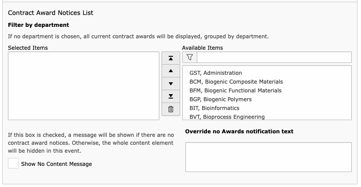The width and height of the screenshot is (361, 187).
Task: Click the move down arrow icon
Action: [x=171, y=84]
